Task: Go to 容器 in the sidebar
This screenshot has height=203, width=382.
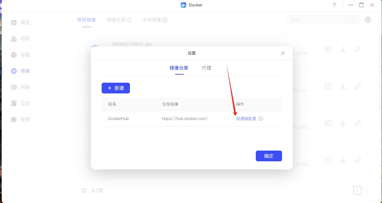Action: point(25,55)
